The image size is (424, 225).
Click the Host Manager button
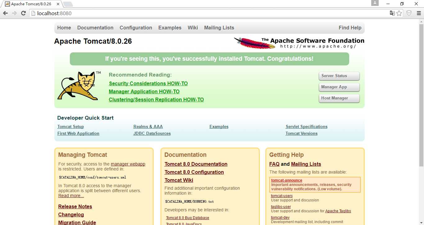coord(339,98)
